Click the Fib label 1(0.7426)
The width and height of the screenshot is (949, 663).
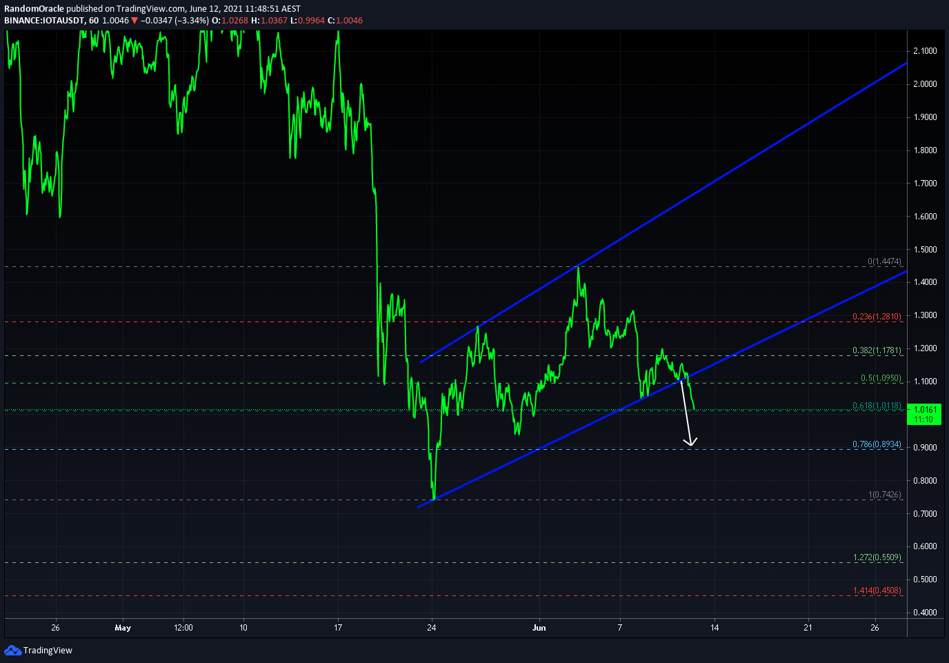click(x=885, y=495)
